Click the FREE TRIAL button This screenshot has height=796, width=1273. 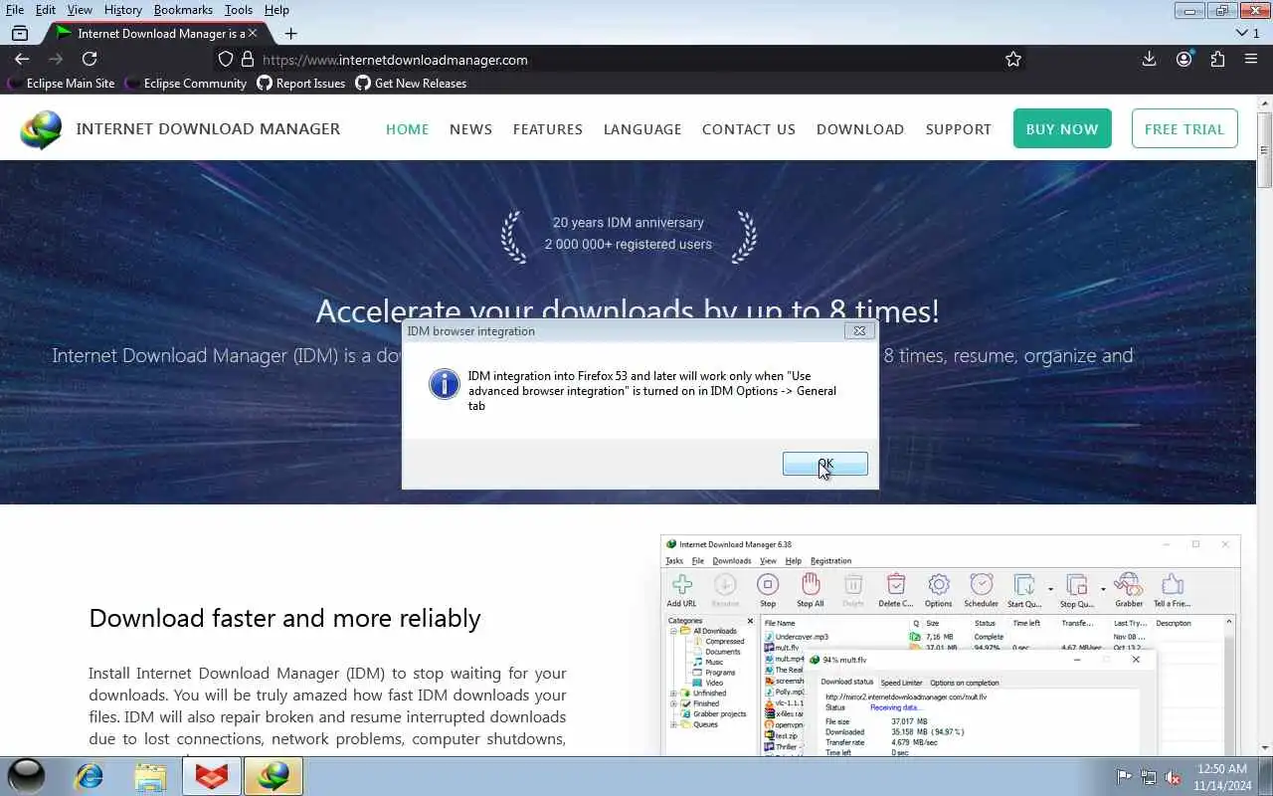(x=1184, y=129)
